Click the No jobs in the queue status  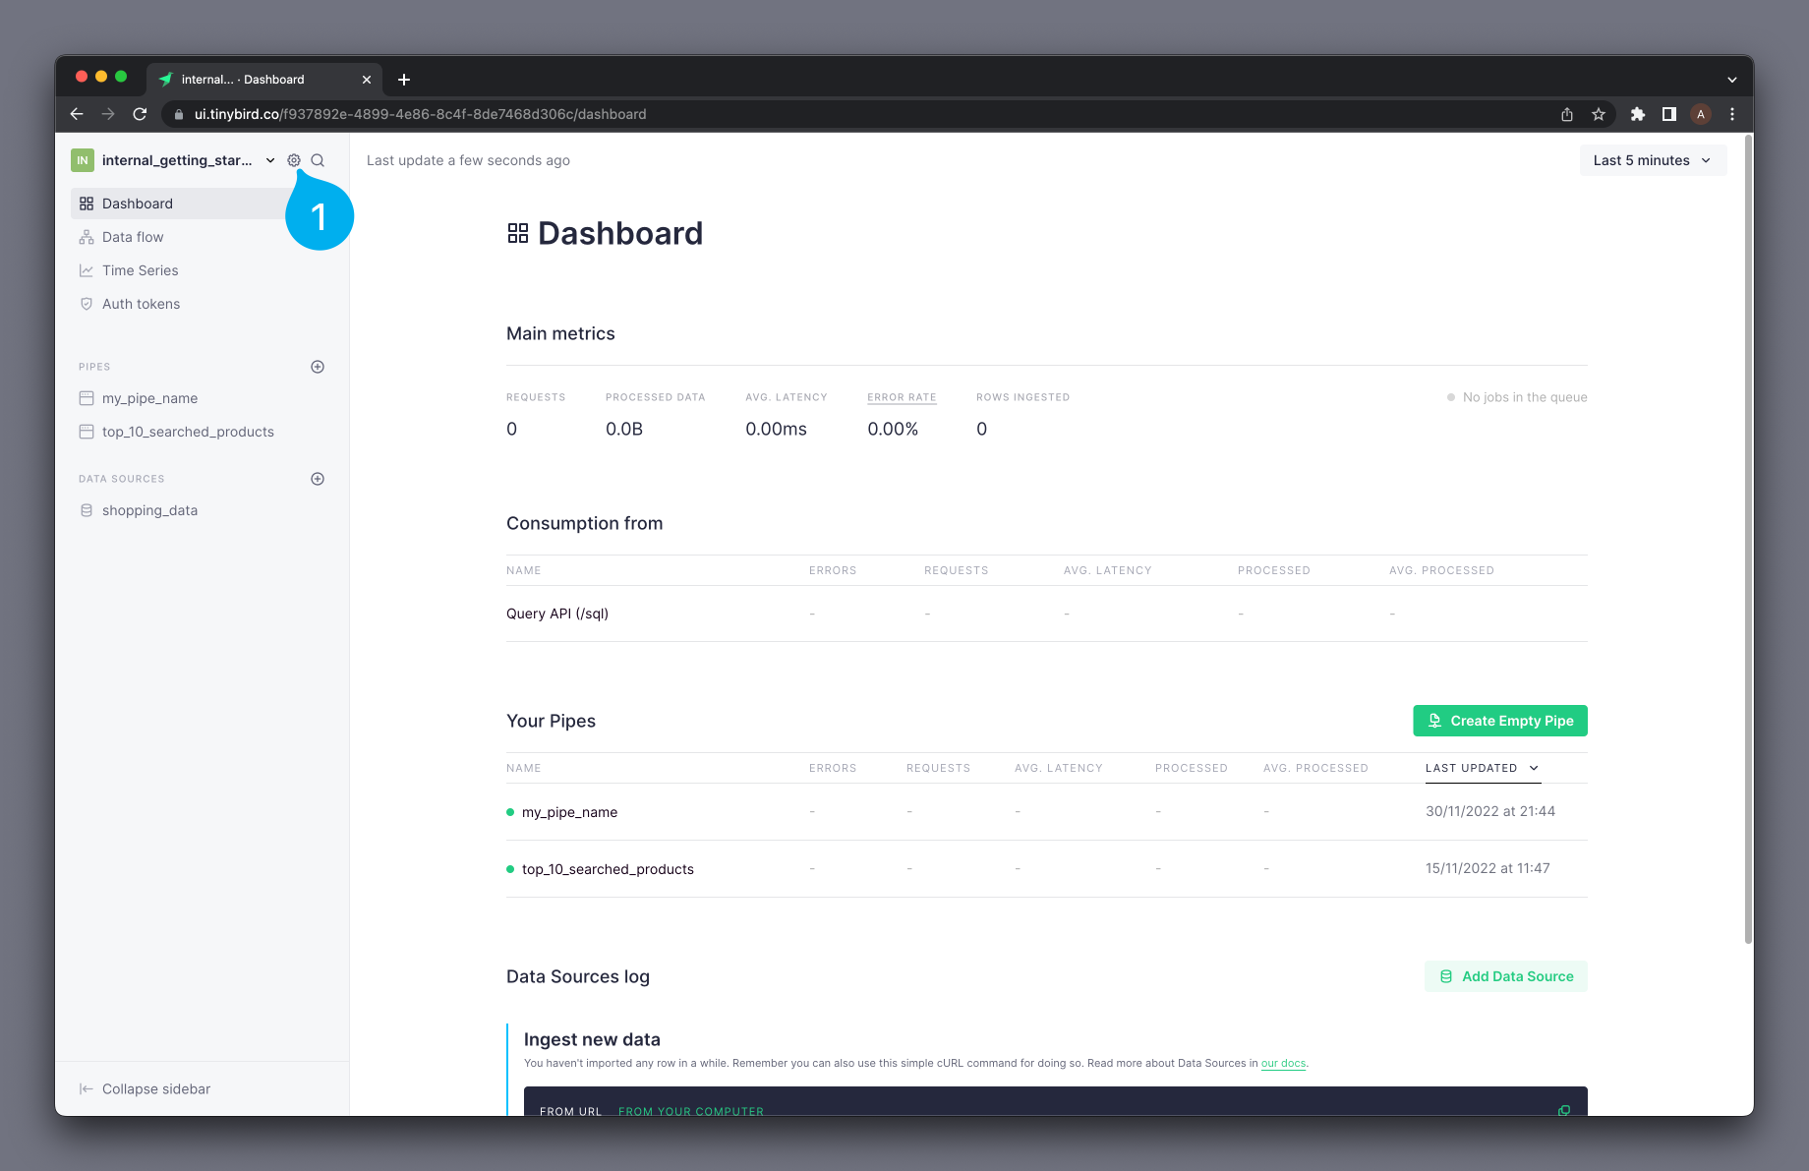1517,397
